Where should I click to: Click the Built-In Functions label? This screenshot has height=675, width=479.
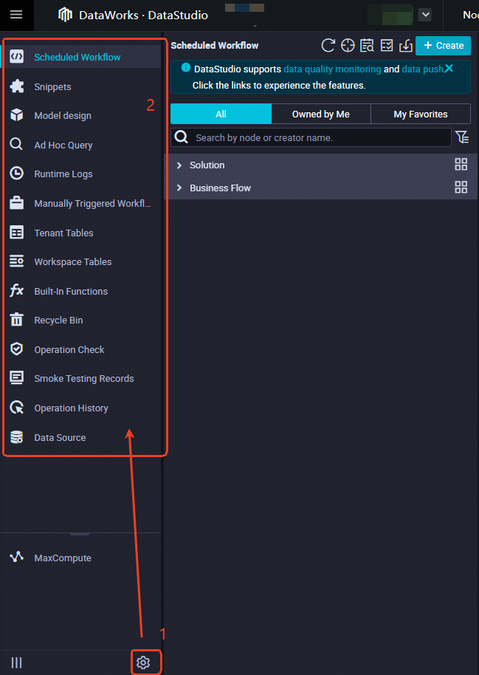[71, 291]
